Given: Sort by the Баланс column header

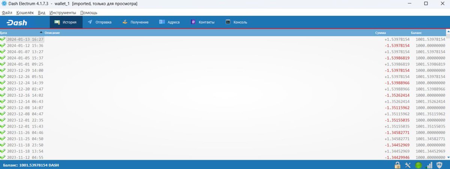Looking at the screenshot, I should (416, 33).
